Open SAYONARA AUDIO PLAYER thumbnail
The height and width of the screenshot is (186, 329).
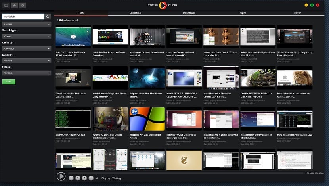pos(73,119)
